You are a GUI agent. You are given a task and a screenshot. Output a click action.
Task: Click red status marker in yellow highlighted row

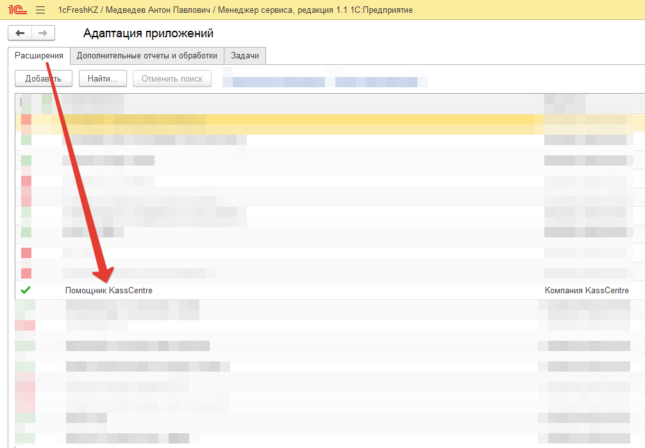click(x=26, y=120)
